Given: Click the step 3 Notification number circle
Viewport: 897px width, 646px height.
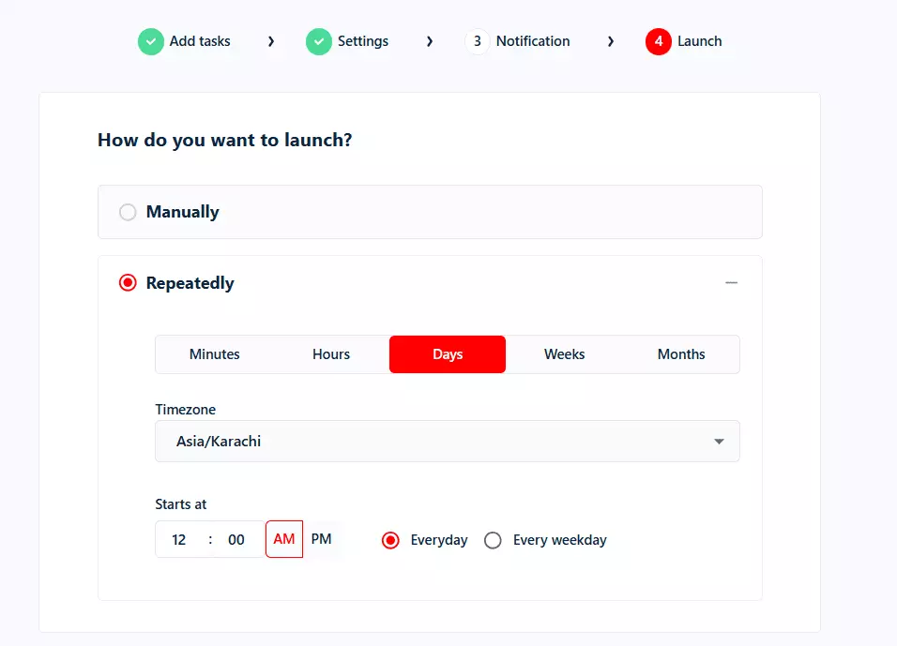Looking at the screenshot, I should coord(478,41).
